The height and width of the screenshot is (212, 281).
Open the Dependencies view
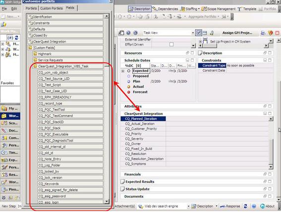(165, 9)
